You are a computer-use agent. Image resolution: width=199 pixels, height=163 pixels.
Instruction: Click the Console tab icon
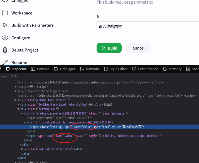[x=33, y=69]
